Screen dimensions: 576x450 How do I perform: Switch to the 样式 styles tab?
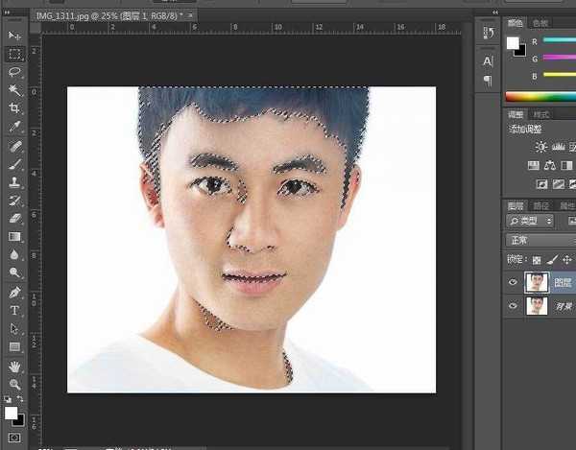point(541,115)
